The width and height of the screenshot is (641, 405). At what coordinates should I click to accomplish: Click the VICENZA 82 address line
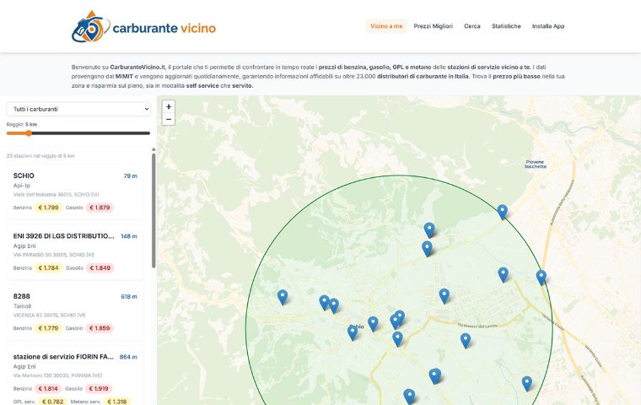49,315
